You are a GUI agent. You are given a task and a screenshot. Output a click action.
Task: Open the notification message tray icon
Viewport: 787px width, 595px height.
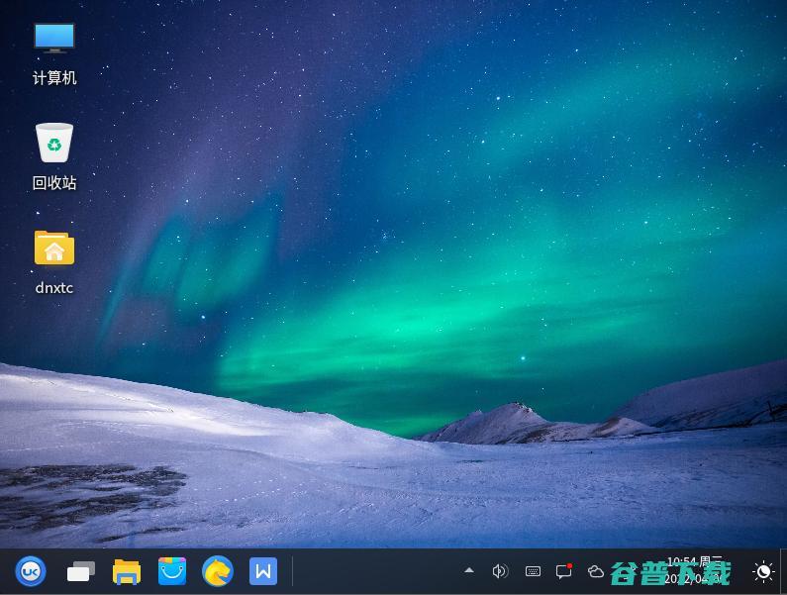point(564,571)
